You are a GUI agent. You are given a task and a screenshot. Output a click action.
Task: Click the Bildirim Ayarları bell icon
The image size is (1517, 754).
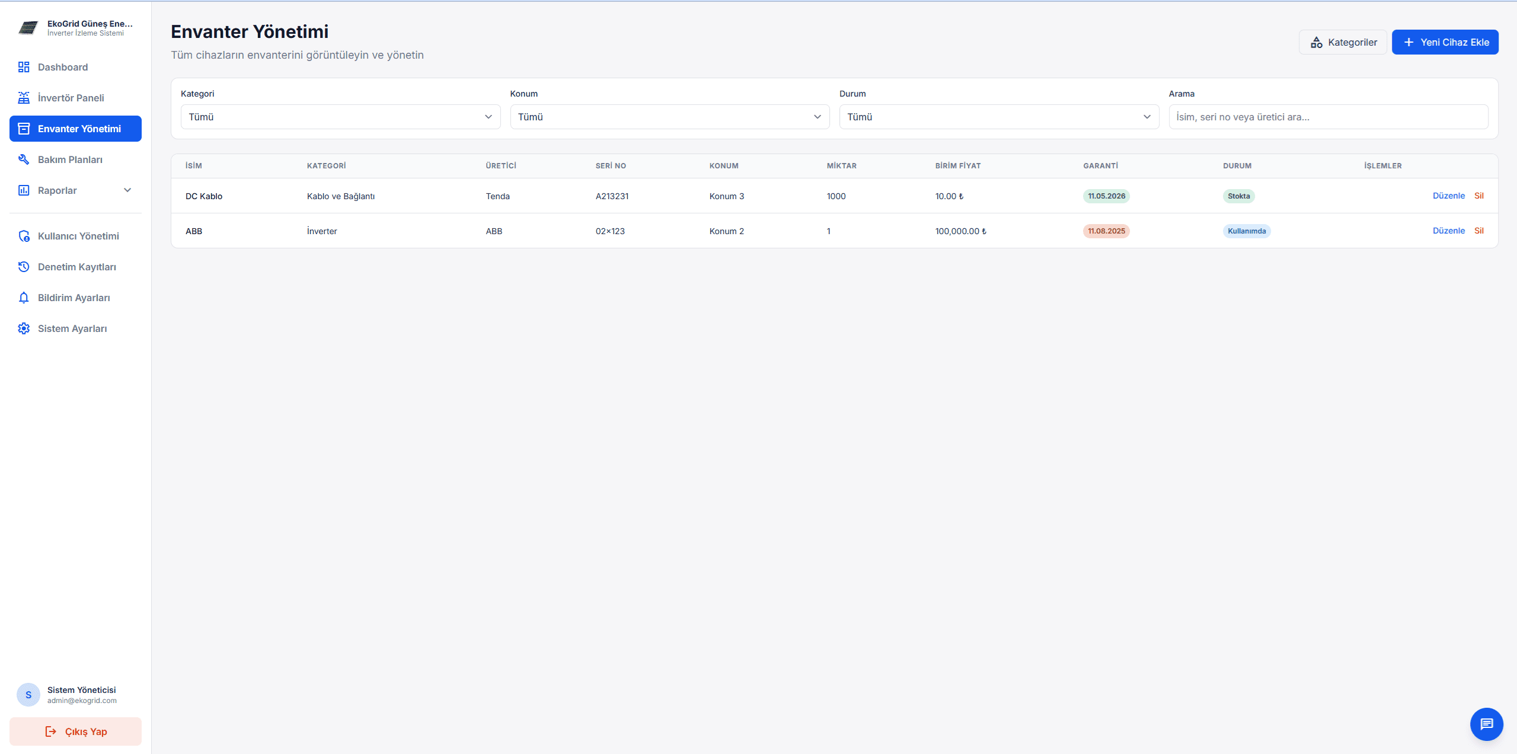24,298
